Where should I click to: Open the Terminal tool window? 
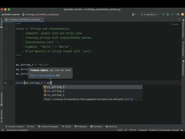click(x=96, y=127)
